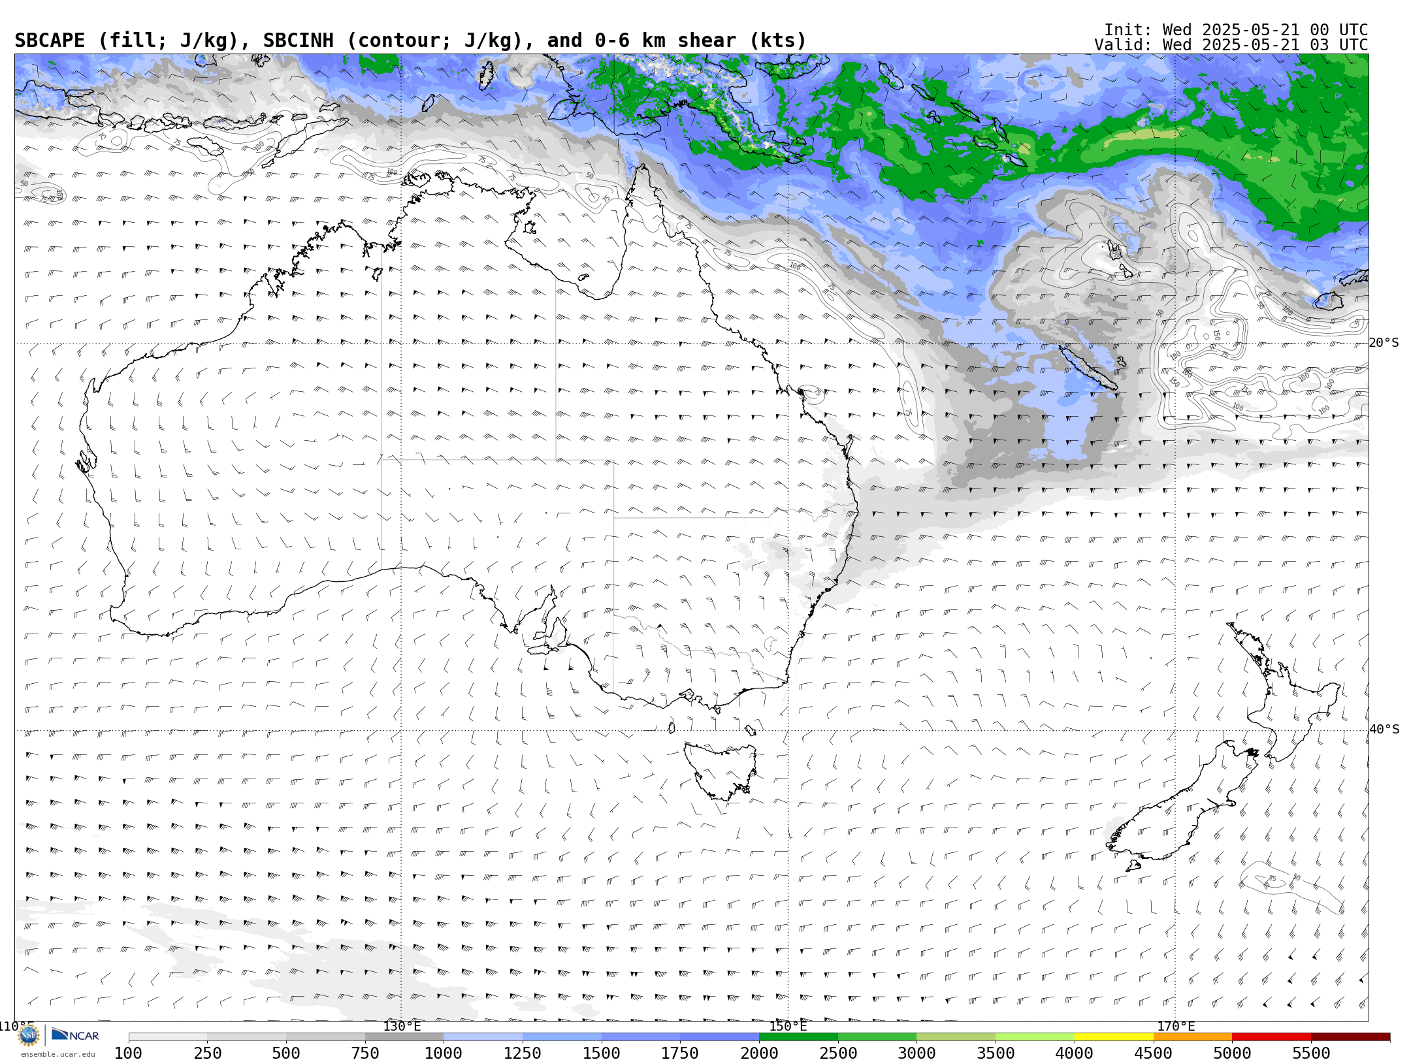1411x1062 pixels.
Task: Click the colorbar label 3000
Action: (916, 1053)
